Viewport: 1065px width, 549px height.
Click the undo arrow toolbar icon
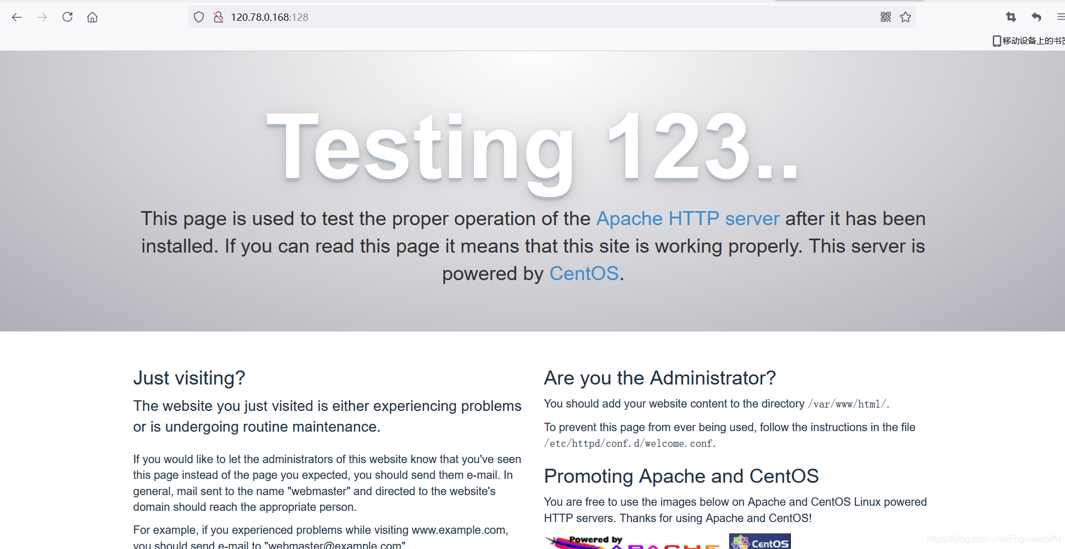(x=1036, y=17)
